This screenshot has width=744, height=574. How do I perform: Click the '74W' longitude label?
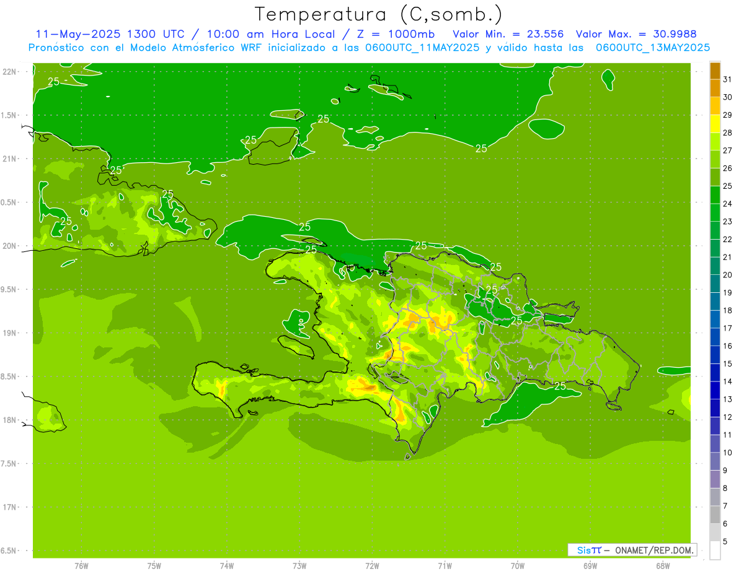[227, 566]
